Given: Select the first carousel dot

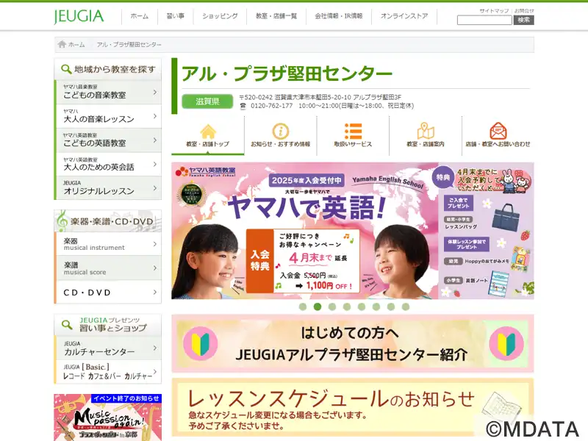Looking at the screenshot, I should [x=303, y=306].
